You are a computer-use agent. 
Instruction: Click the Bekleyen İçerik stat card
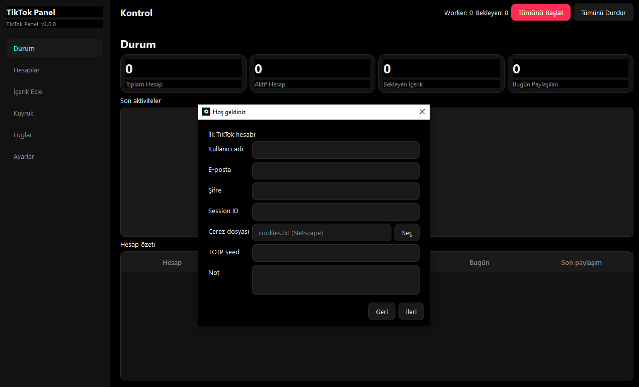(441, 73)
